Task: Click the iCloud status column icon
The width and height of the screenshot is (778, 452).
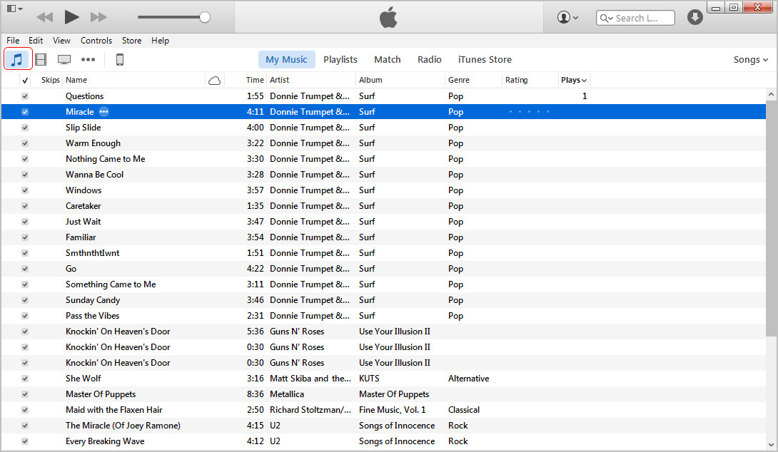Action: tap(214, 81)
